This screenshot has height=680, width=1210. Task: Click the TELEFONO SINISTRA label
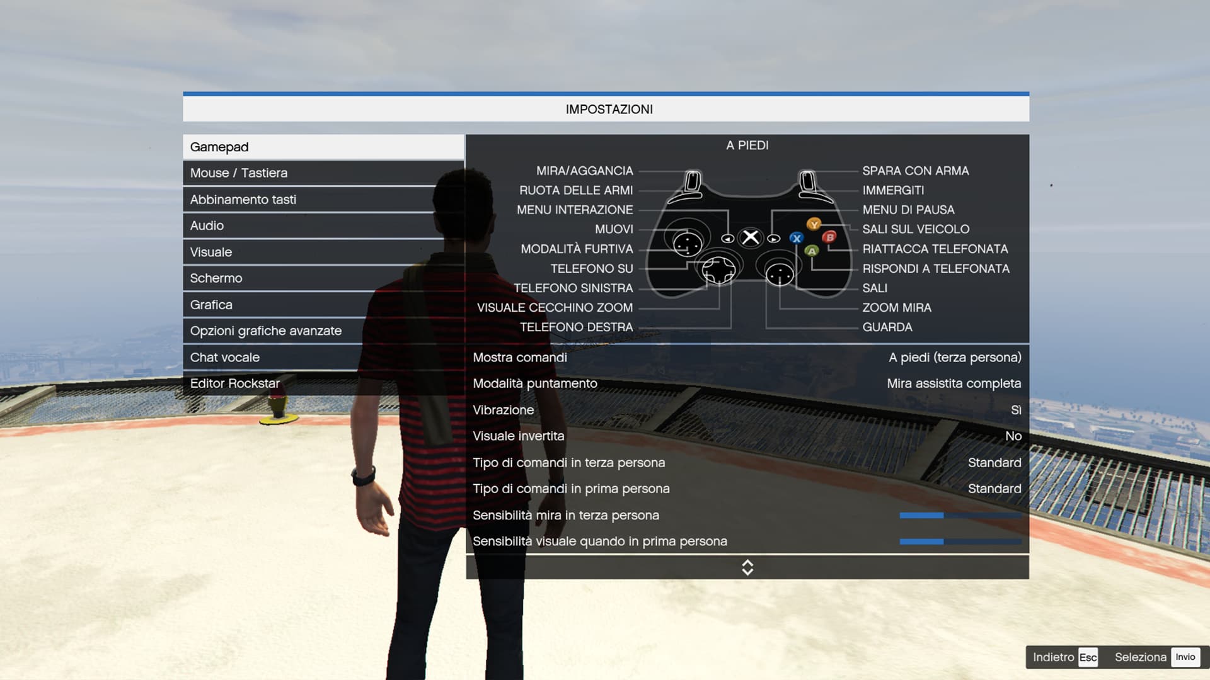(573, 288)
